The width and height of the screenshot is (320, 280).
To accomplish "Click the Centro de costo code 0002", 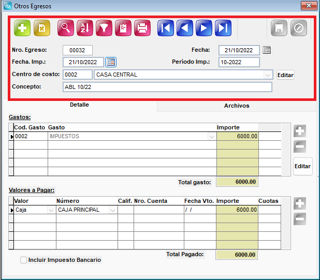I will point(78,75).
